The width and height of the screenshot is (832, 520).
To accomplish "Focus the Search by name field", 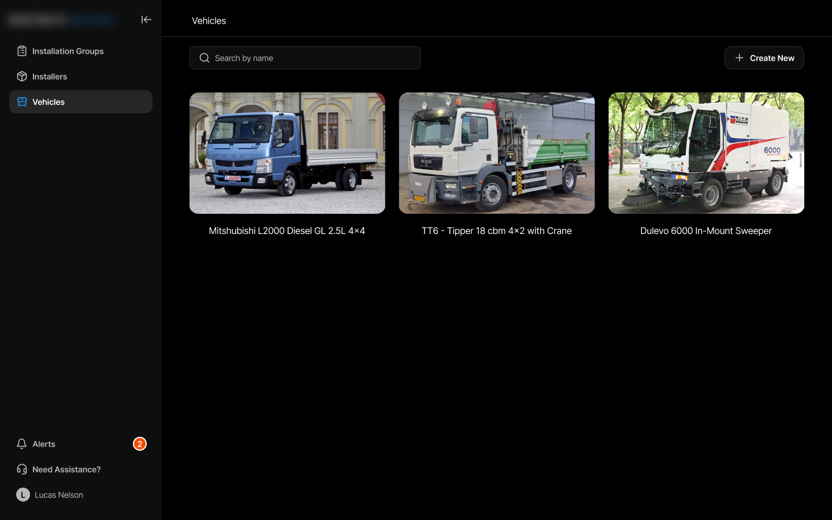I will tap(305, 58).
